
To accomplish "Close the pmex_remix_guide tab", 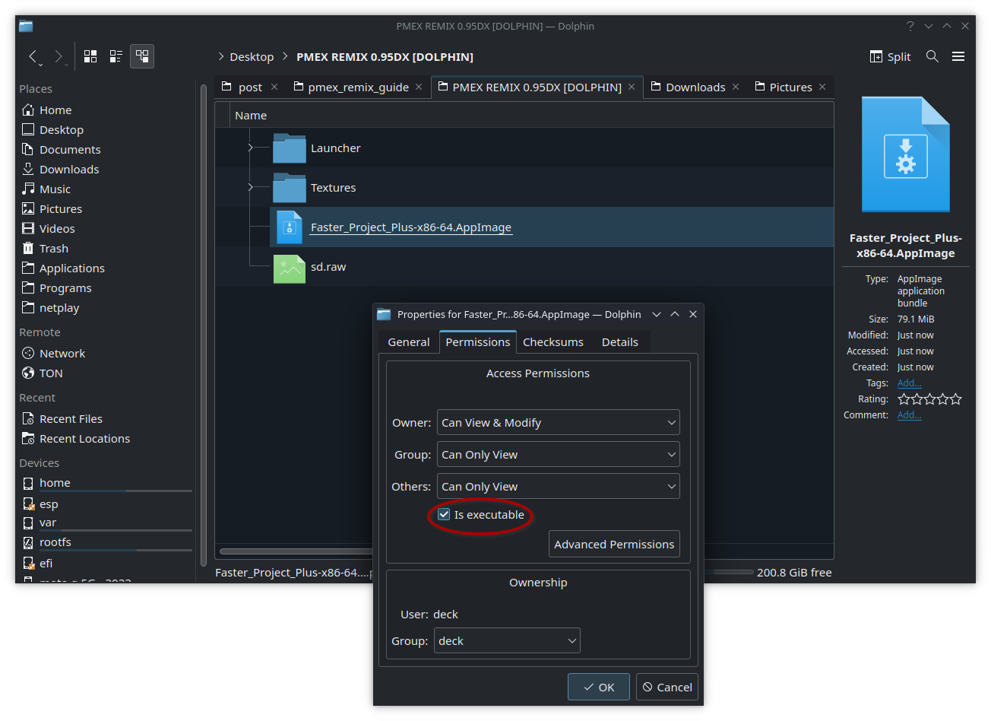I will [x=419, y=87].
